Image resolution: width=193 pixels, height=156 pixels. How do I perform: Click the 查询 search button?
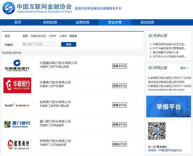click(69, 45)
